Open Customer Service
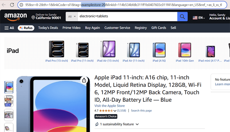The image size is (230, 132). (x=117, y=28)
